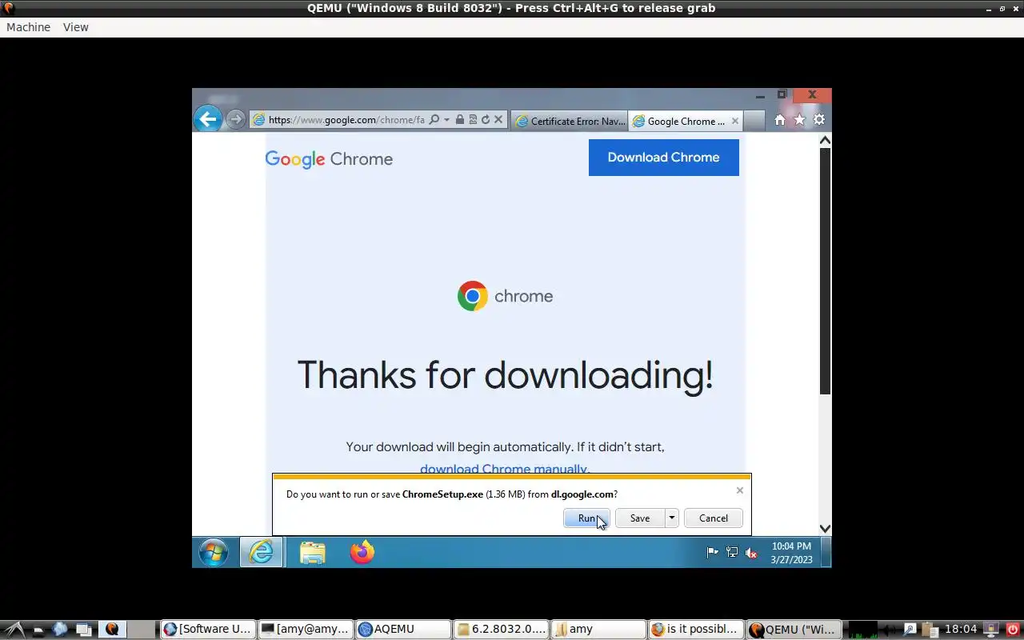The image size is (1024, 640).
Task: Dismiss the download notification bar
Action: (x=739, y=490)
